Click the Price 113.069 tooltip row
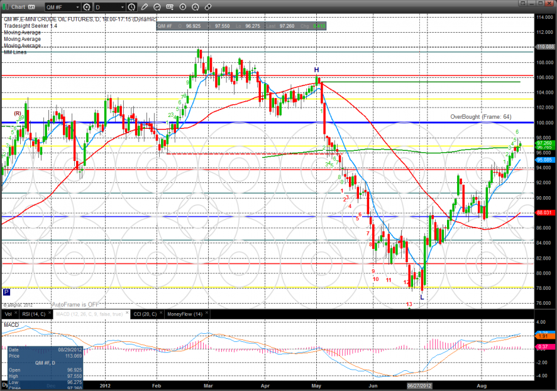The width and height of the screenshot is (557, 391). click(45, 356)
